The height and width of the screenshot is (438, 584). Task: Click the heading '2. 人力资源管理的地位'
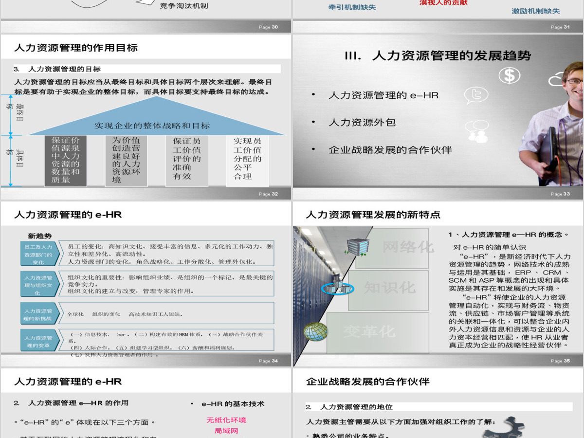click(349, 407)
